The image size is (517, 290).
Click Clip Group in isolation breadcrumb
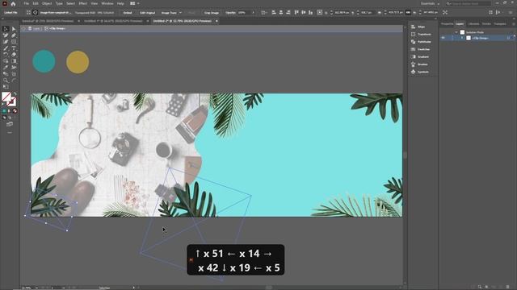tap(57, 29)
